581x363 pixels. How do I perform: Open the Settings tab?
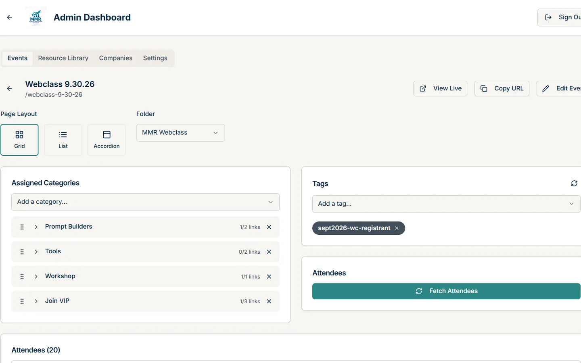(x=155, y=58)
